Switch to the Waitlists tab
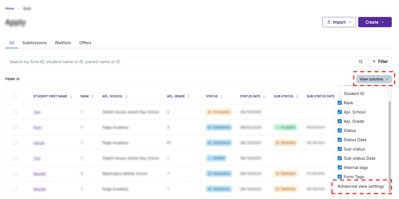The height and width of the screenshot is (199, 399). [63, 43]
